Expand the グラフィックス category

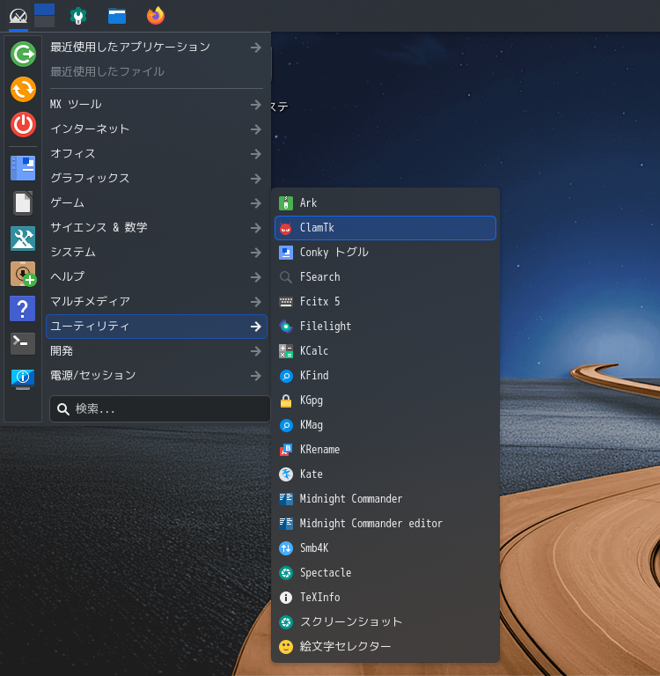coord(156,178)
